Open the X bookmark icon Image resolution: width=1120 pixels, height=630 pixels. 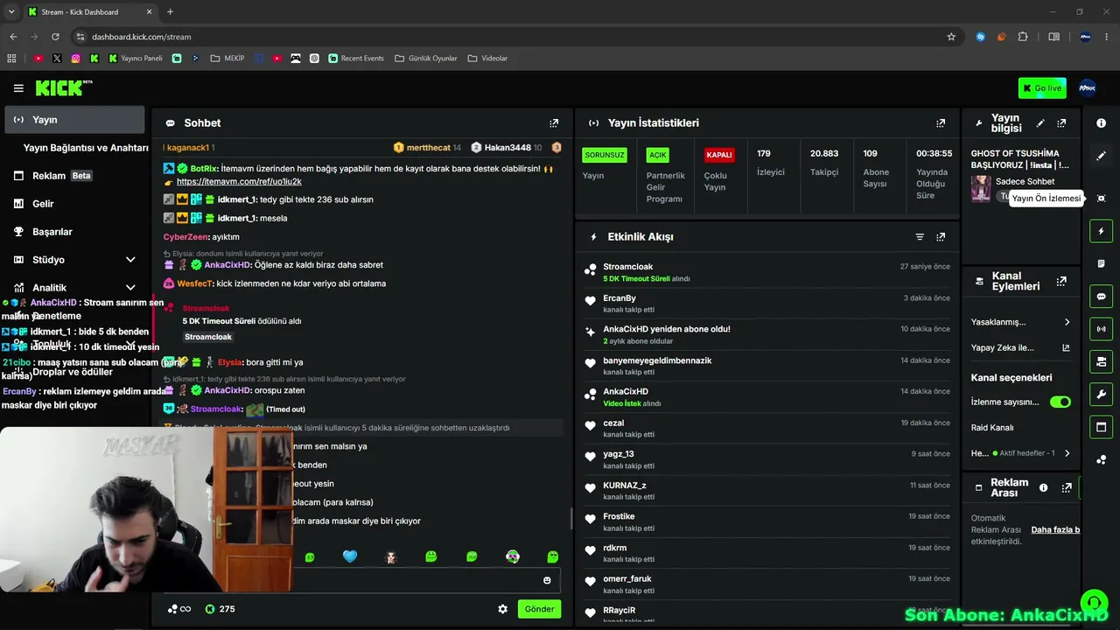point(57,59)
